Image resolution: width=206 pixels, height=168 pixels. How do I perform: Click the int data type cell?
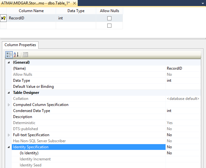point(76,18)
